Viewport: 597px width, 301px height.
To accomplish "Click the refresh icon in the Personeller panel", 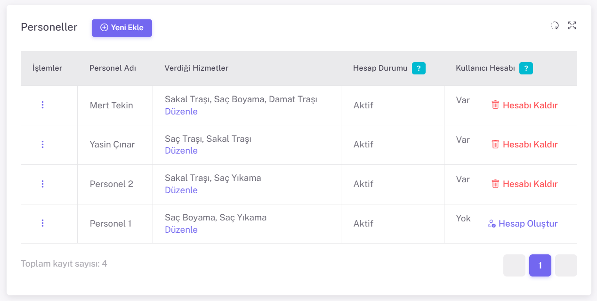I will point(555,26).
